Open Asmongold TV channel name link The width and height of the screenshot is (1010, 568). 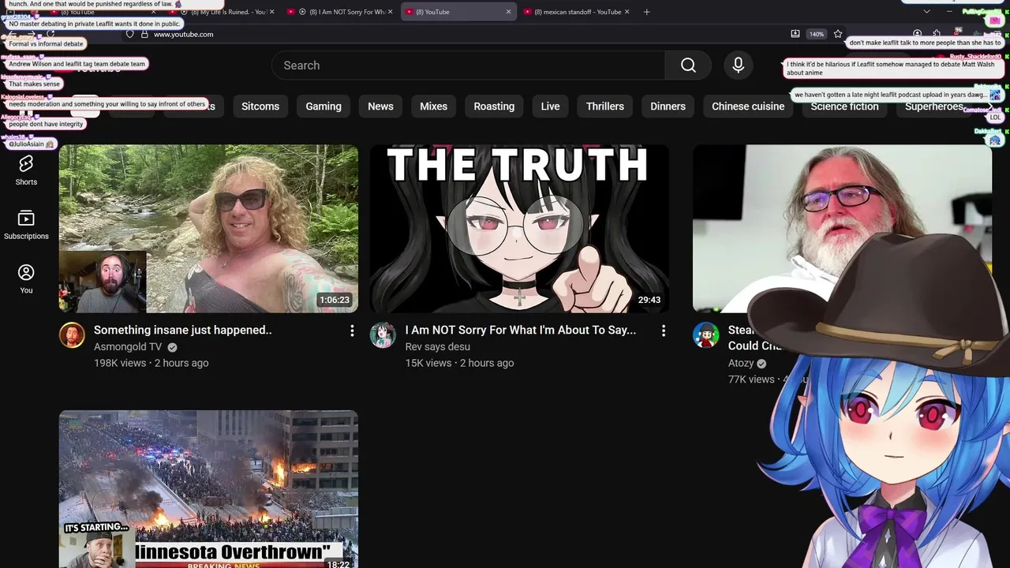point(128,347)
